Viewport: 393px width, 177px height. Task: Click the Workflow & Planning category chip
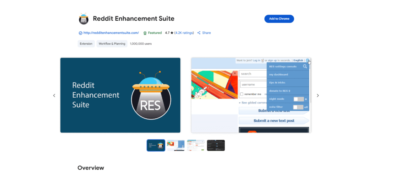tap(112, 44)
